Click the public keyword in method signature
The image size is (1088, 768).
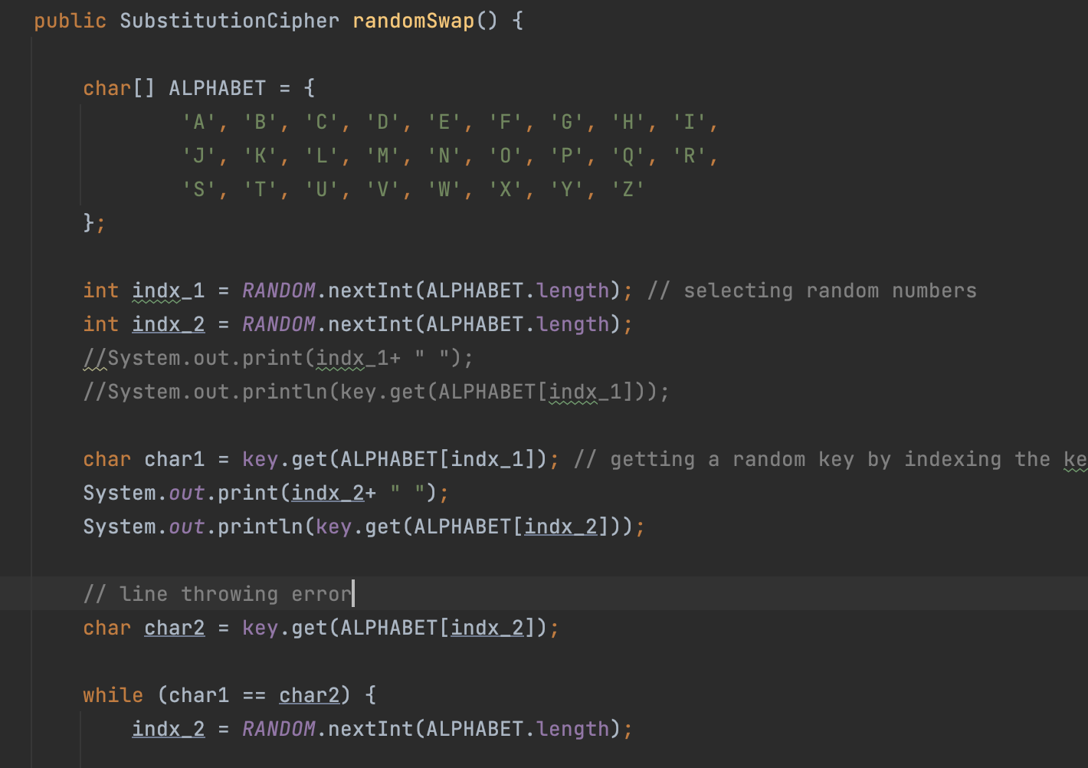(x=70, y=21)
